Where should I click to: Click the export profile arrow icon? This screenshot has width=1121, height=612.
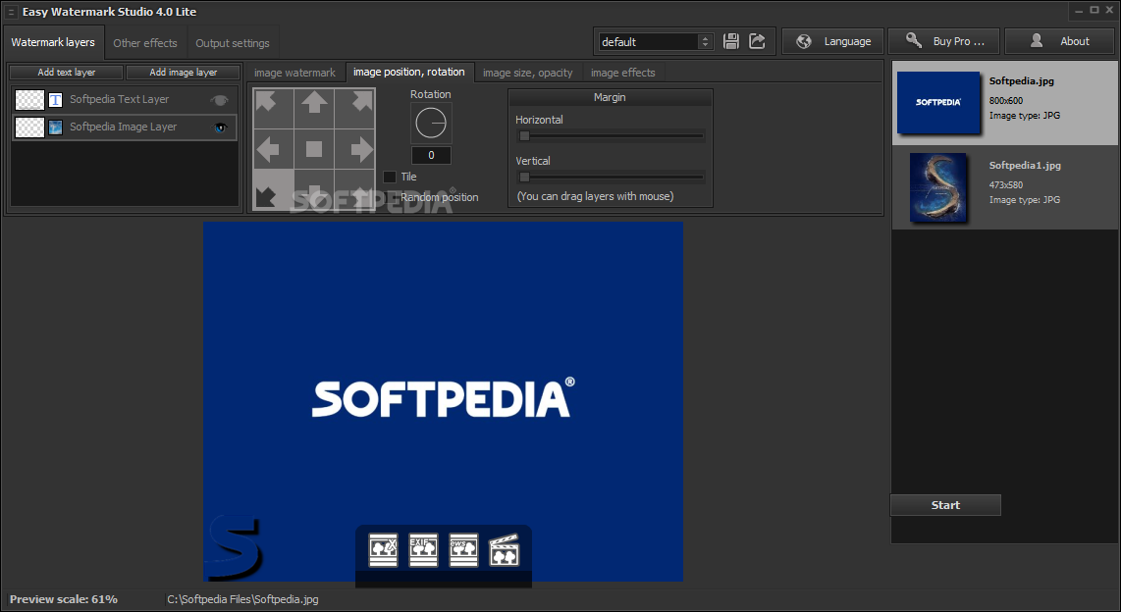(757, 41)
